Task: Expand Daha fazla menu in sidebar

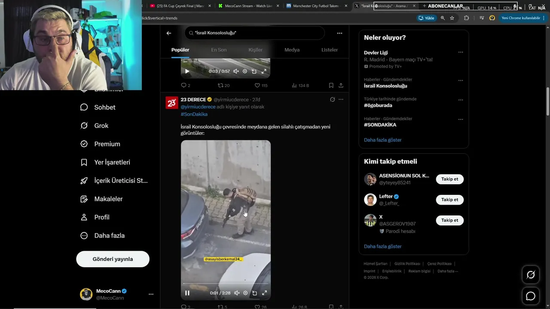Action: 103,236
